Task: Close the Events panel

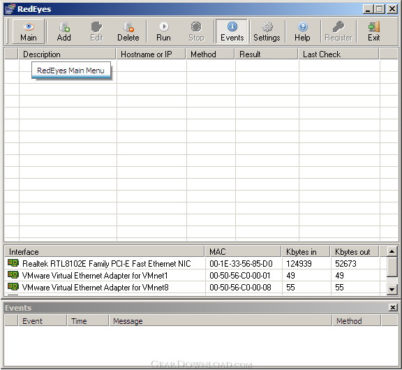Action: [x=393, y=307]
